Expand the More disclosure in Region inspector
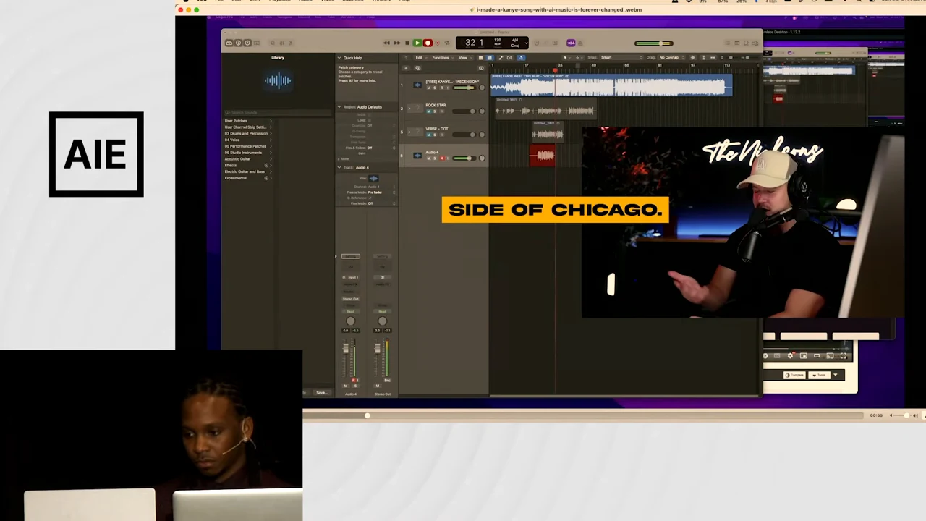The image size is (926, 521). pyautogui.click(x=339, y=158)
